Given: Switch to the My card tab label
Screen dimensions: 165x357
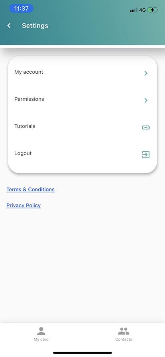Looking at the screenshot, I should click(x=41, y=339).
